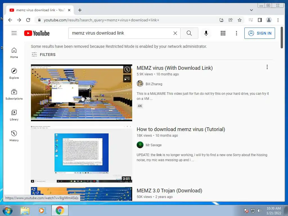The height and width of the screenshot is (216, 288).
Task: Bookmark this page with the star
Action: [240, 20]
